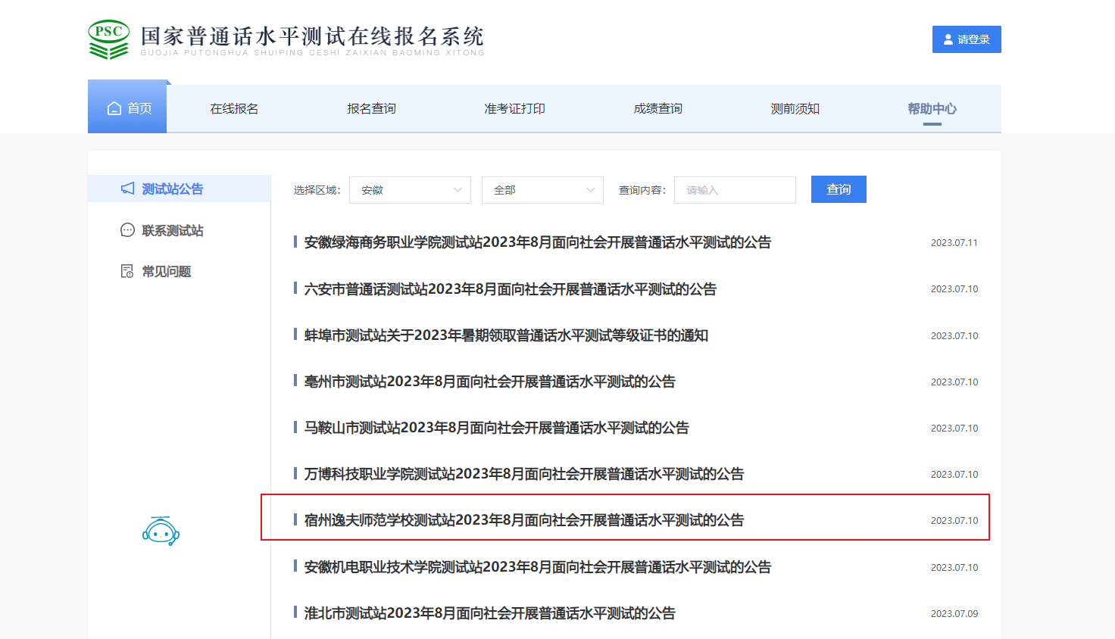Click the megaphone icon beside 测试站公告
The image size is (1115, 639).
click(x=127, y=189)
